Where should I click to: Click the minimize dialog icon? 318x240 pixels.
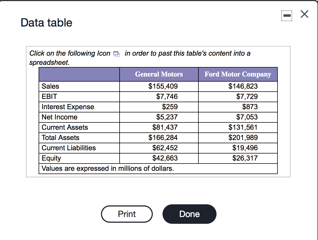tap(287, 15)
